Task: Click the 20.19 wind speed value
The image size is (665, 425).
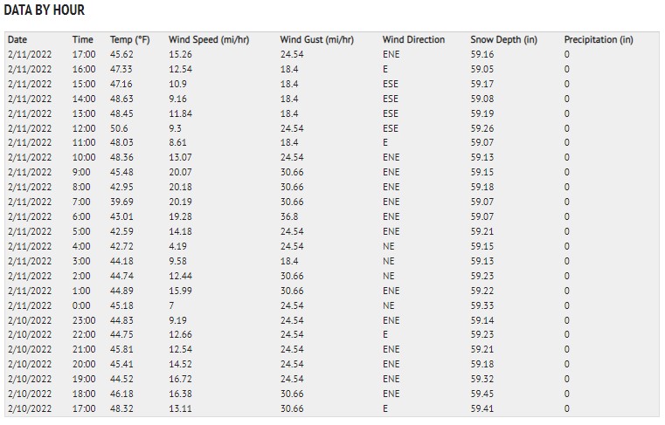Action: [180, 202]
